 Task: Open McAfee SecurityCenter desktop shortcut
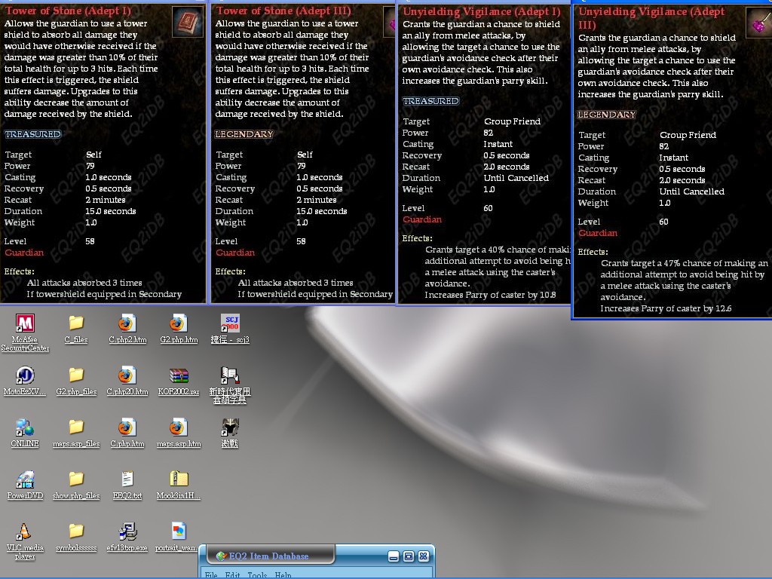pos(25,324)
